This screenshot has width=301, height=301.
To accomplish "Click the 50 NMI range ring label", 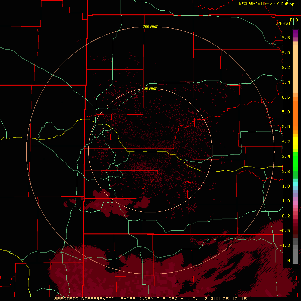I will click(150, 88).
